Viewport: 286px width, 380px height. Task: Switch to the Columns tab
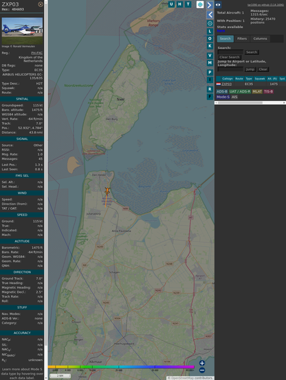tap(260, 38)
